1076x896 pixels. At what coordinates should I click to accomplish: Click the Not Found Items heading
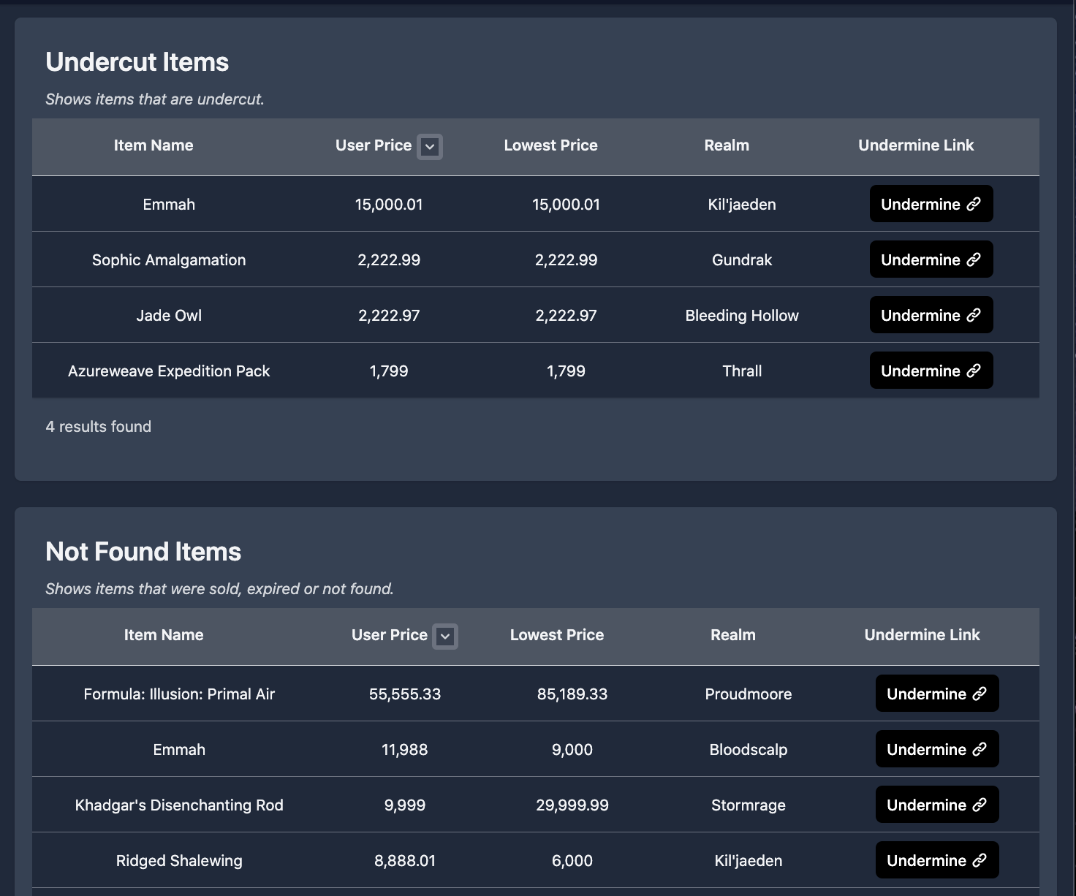point(143,552)
